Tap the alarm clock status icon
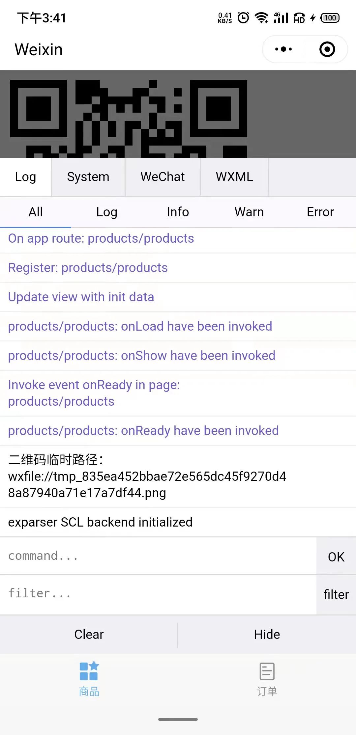 (x=243, y=18)
